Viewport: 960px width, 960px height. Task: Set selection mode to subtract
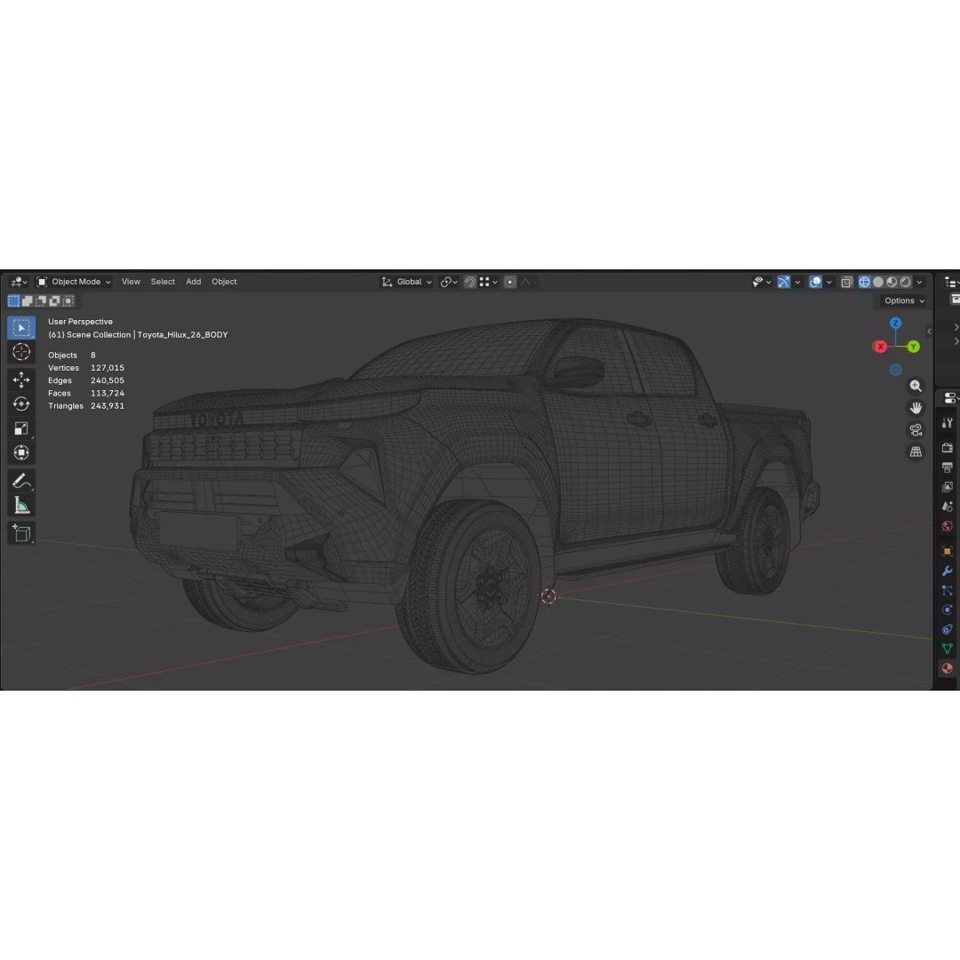[x=41, y=300]
